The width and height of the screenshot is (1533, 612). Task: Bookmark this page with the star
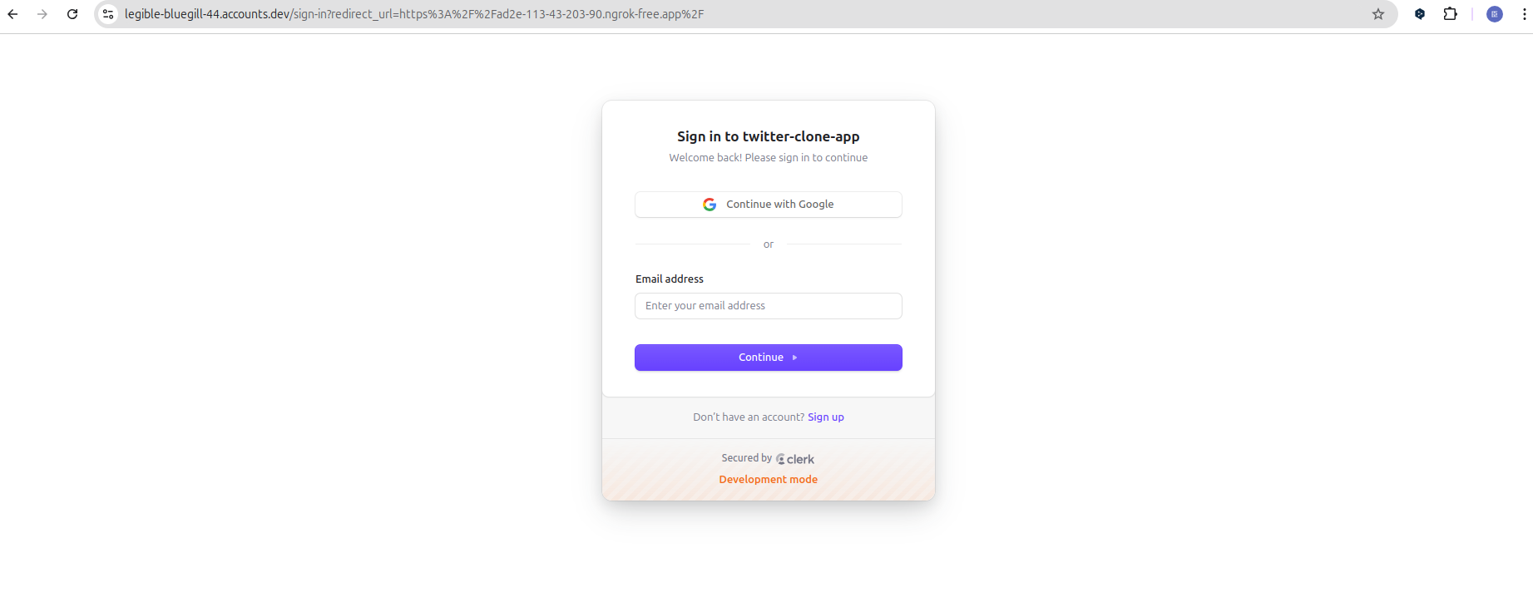(x=1378, y=14)
